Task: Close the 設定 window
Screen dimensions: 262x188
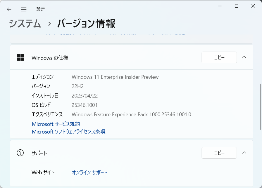Action: [x=253, y=6]
